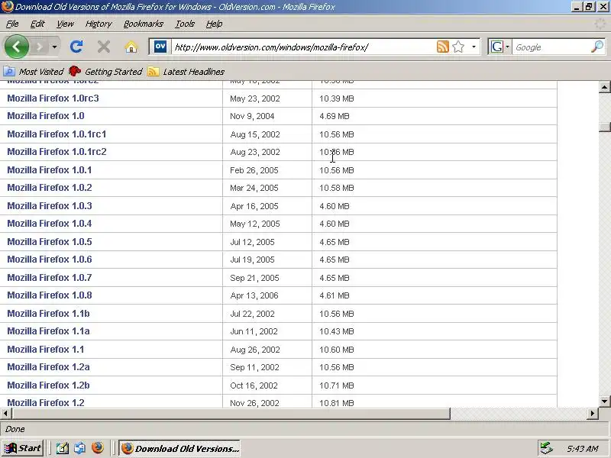Open the Mozilla Firefox 1.0rc3 link

point(53,98)
